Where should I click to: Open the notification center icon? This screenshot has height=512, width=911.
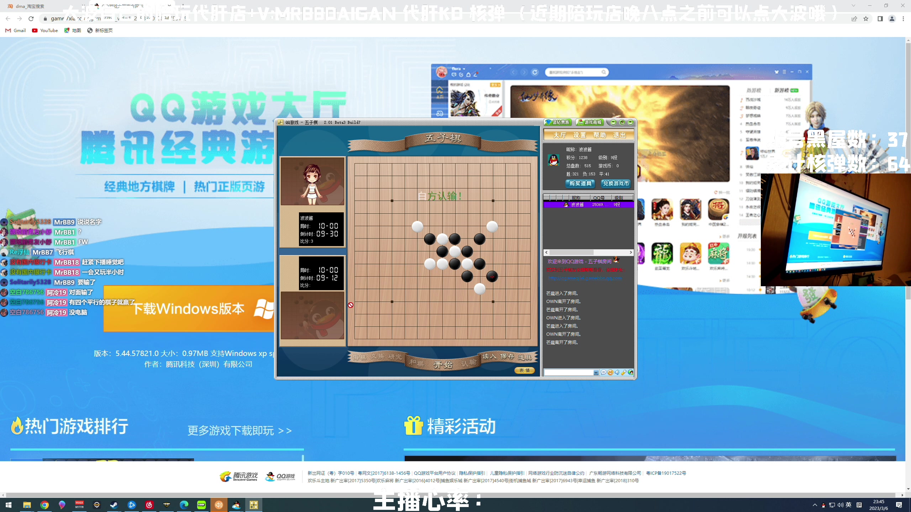pos(899,505)
